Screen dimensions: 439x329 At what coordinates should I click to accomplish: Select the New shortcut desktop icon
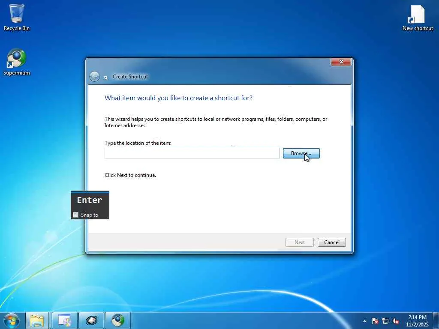(418, 17)
